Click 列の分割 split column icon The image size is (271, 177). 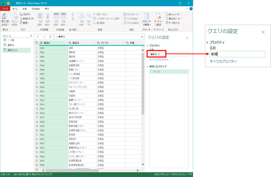82,16
